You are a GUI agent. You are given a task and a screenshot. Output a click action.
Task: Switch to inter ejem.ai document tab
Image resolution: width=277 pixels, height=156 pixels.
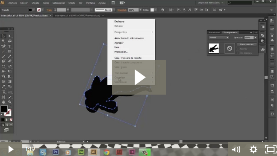pos(77,15)
